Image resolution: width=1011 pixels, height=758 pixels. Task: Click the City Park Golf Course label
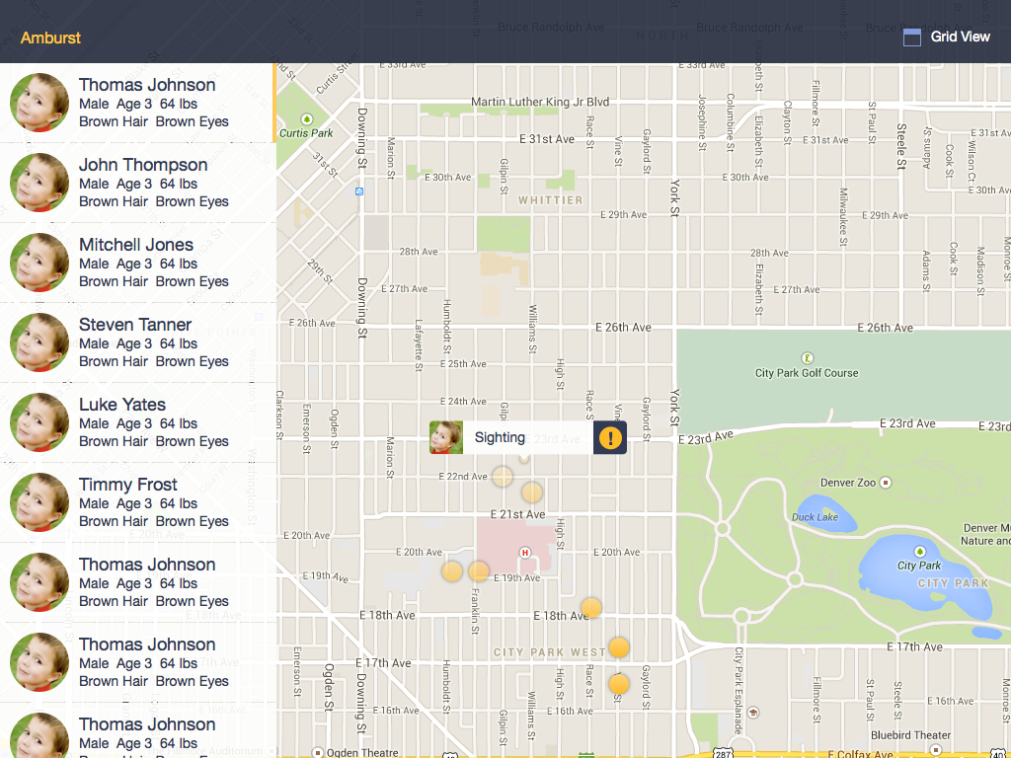[807, 372]
